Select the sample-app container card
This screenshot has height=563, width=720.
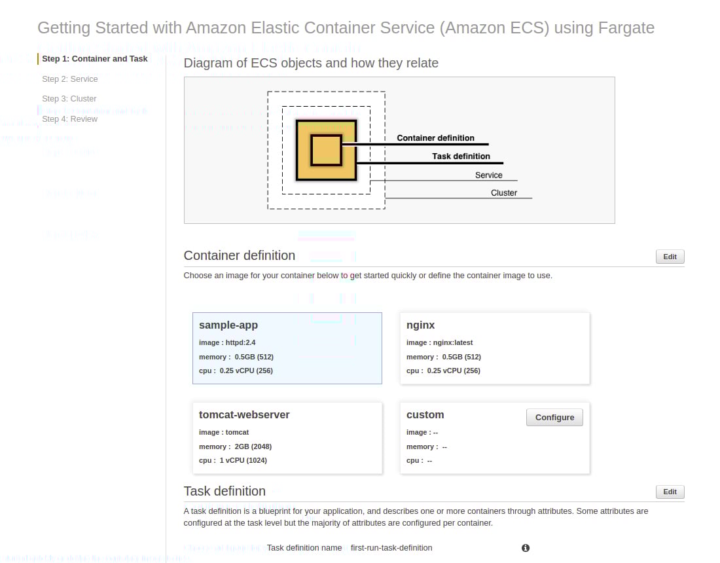click(x=287, y=348)
